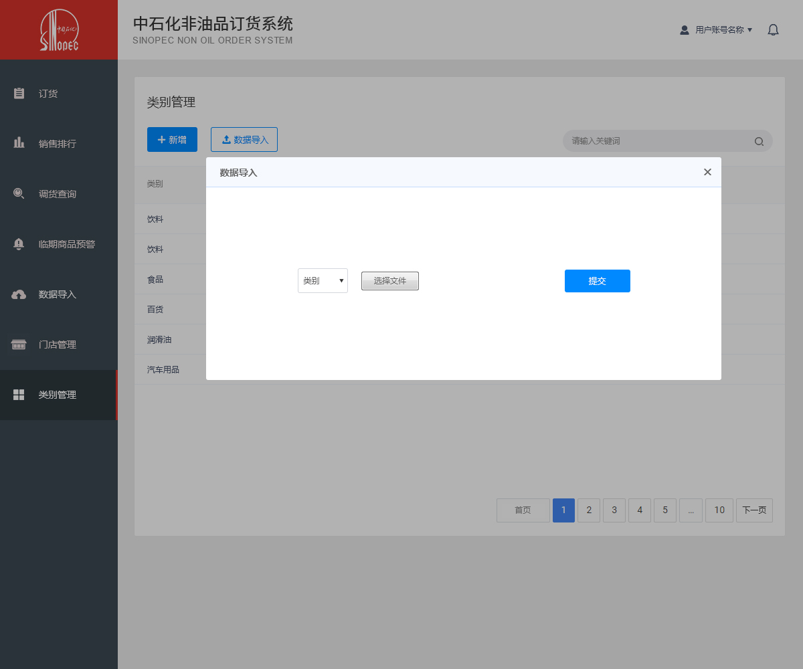
Task: Expand the 类别 dropdown in dialog
Action: pos(323,281)
